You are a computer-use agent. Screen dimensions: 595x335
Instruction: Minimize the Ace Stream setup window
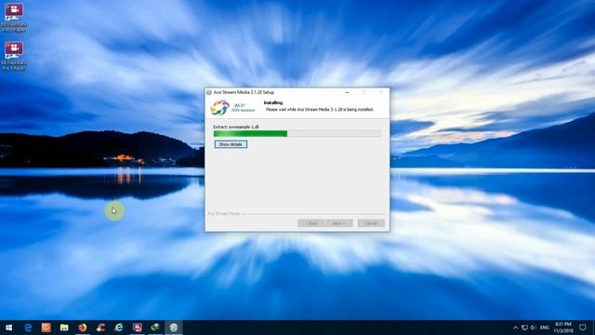(x=347, y=92)
